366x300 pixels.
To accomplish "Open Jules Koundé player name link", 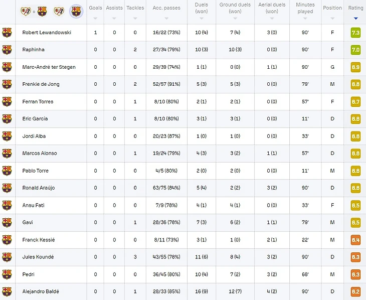I will click(38, 257).
